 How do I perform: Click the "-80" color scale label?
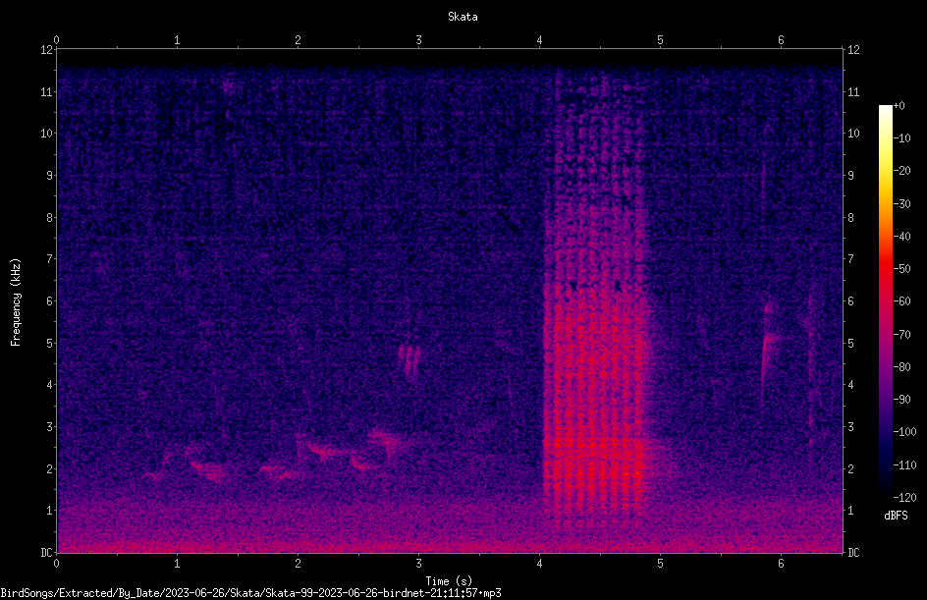pos(901,367)
